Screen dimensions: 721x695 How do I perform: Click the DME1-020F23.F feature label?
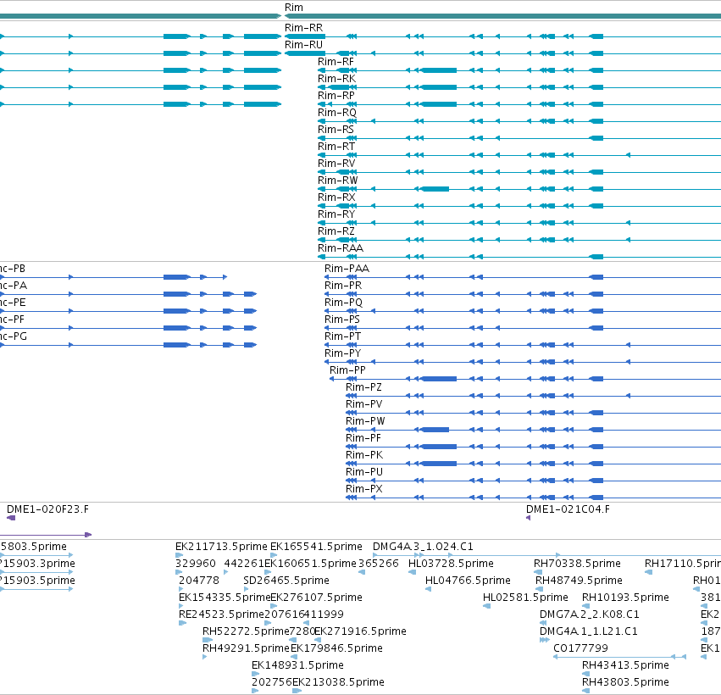[x=47, y=509]
